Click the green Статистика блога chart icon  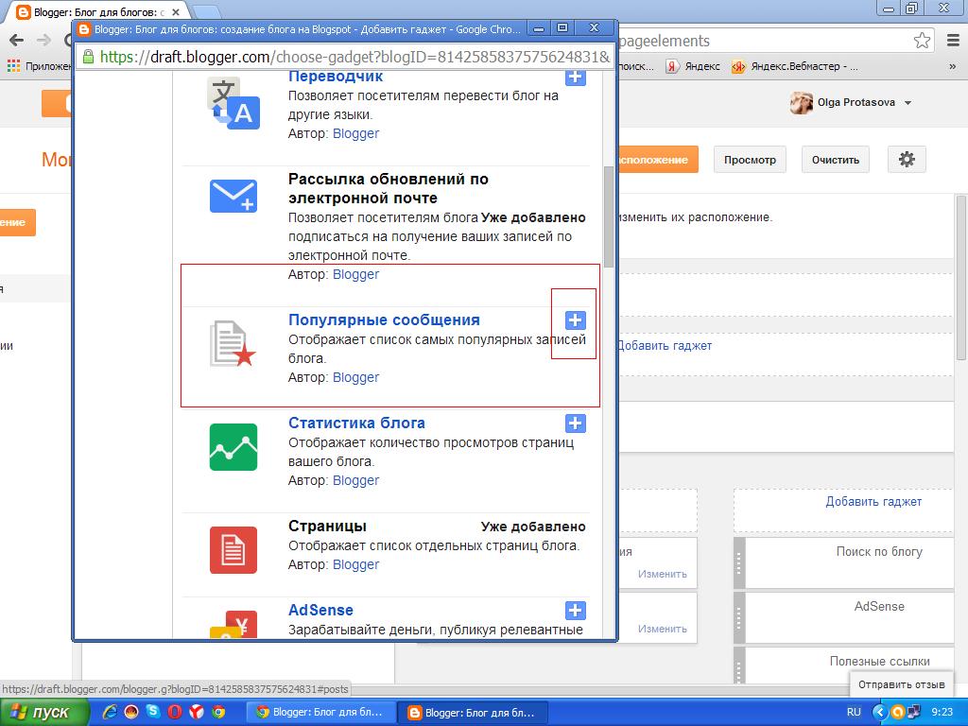coord(233,447)
